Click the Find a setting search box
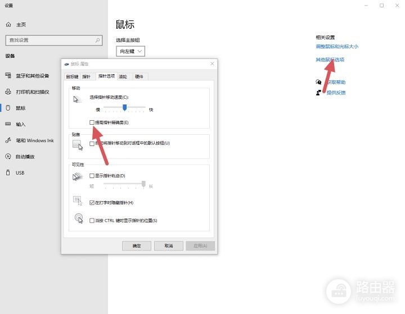This screenshot has height=314, width=405. point(54,40)
